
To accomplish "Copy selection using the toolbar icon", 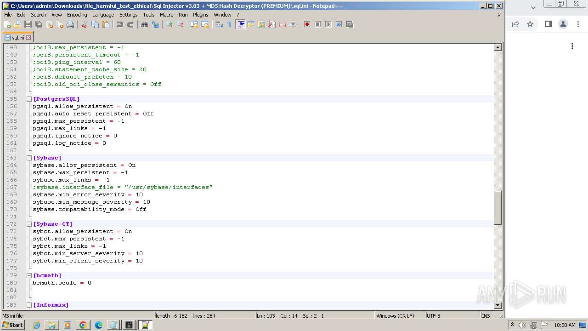I will (95, 24).
